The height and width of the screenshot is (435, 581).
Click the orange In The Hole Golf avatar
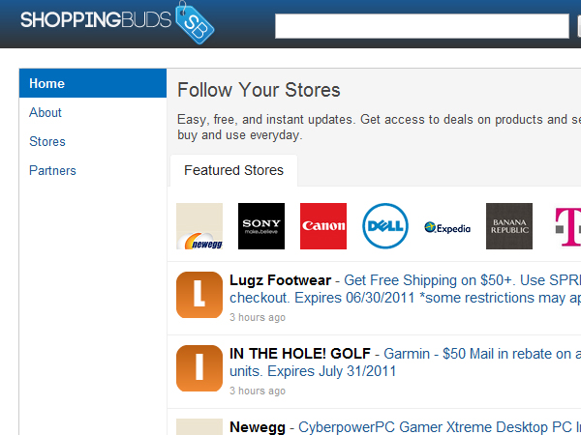199,368
